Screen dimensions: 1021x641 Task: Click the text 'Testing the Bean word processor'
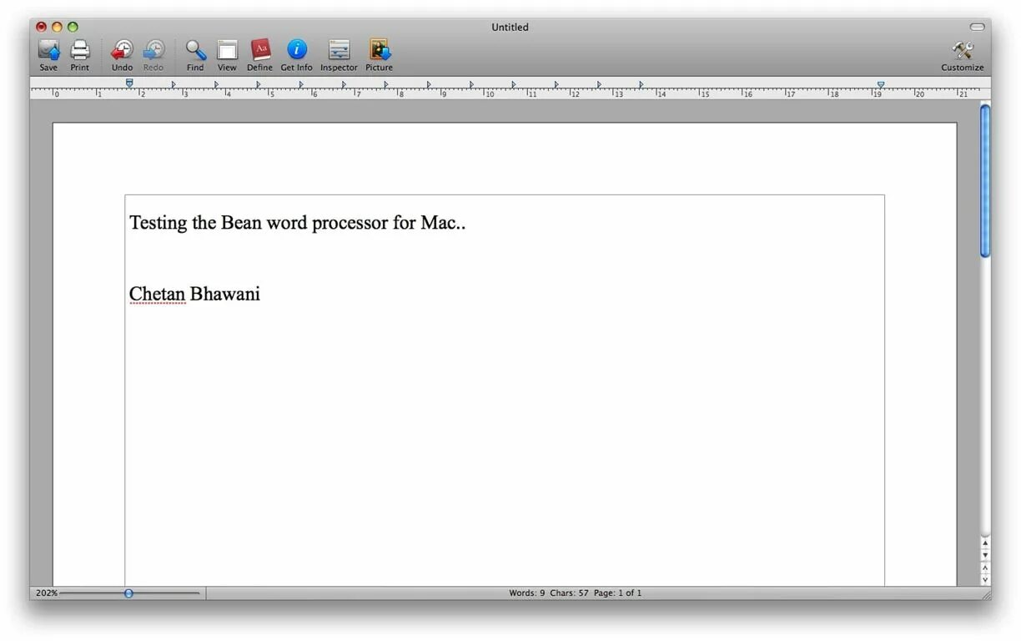tap(259, 223)
